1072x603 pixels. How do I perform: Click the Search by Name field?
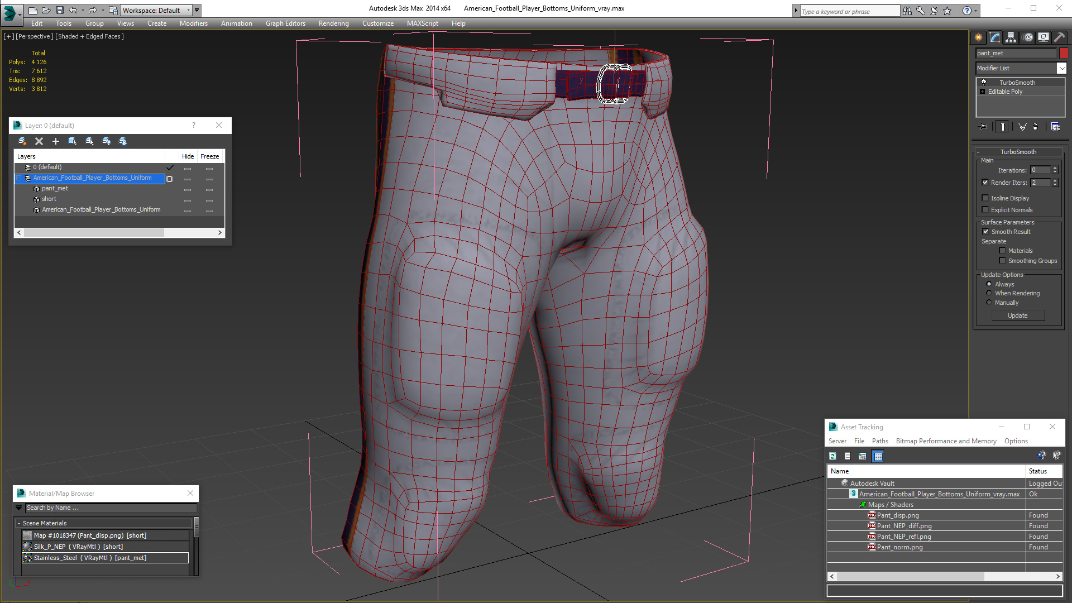click(x=111, y=508)
